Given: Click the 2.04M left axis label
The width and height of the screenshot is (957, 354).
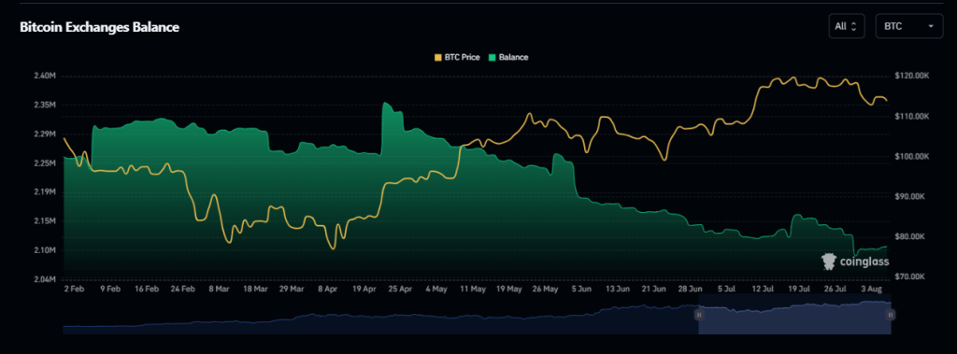Looking at the screenshot, I should pos(45,279).
